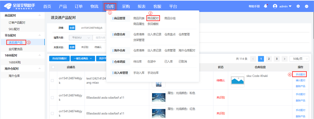
Task: Open the 报表 top menu
Action: tap(142, 6)
